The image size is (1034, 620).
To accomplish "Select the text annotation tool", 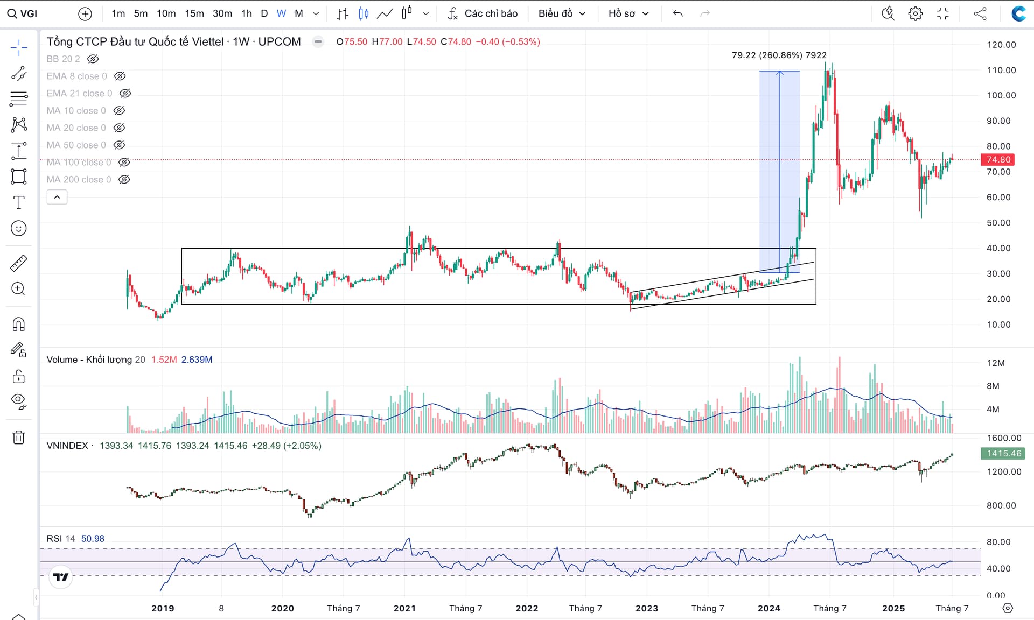I will pos(18,202).
